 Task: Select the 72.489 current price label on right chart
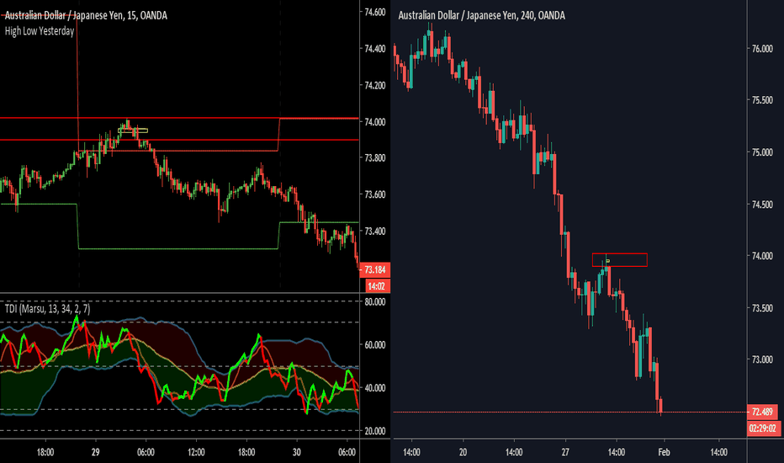point(762,412)
